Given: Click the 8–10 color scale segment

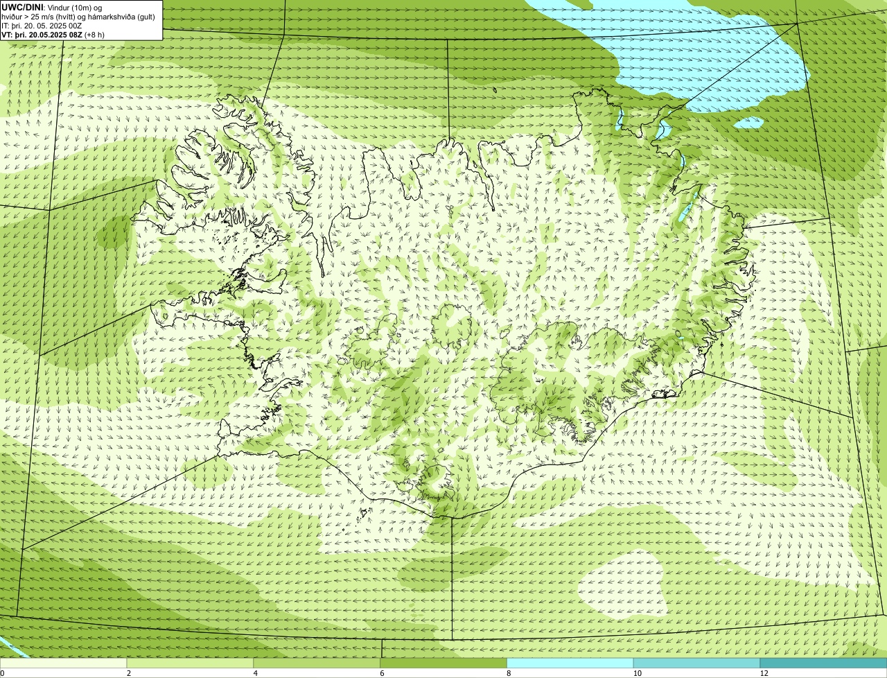Looking at the screenshot, I should [x=570, y=663].
